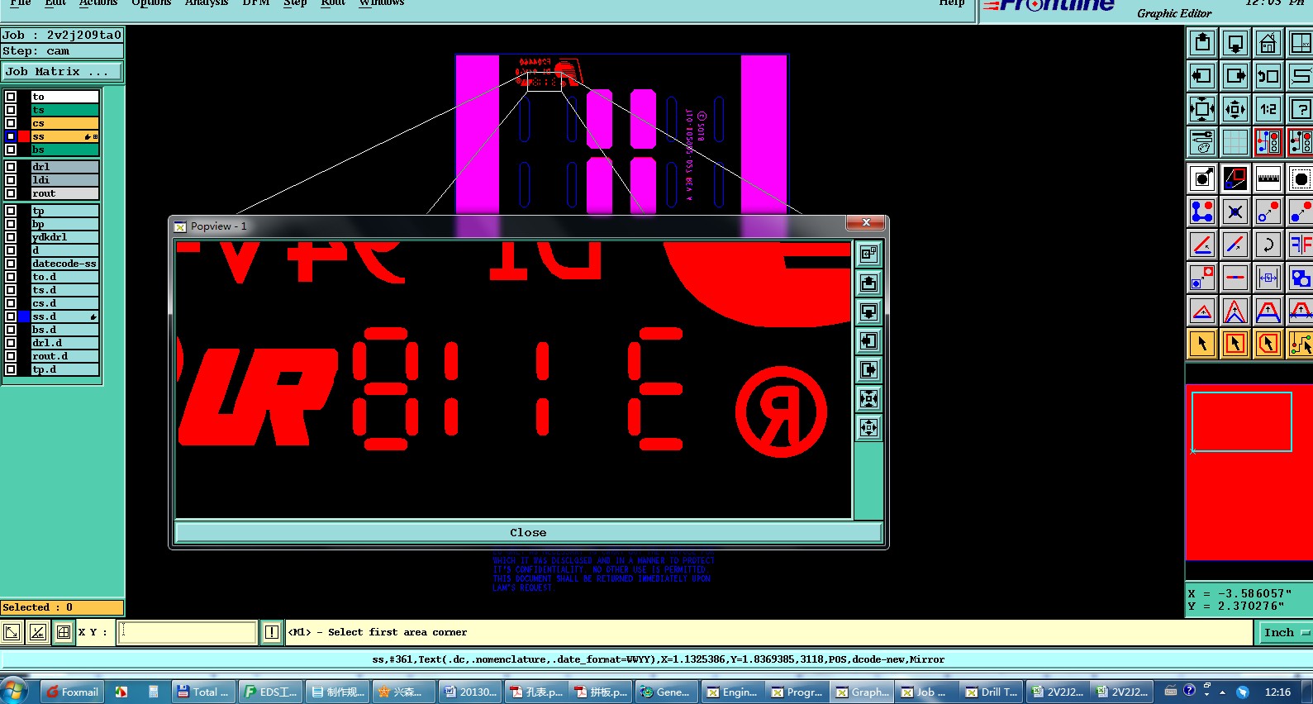Click Popview zoom in side icon

(868, 399)
